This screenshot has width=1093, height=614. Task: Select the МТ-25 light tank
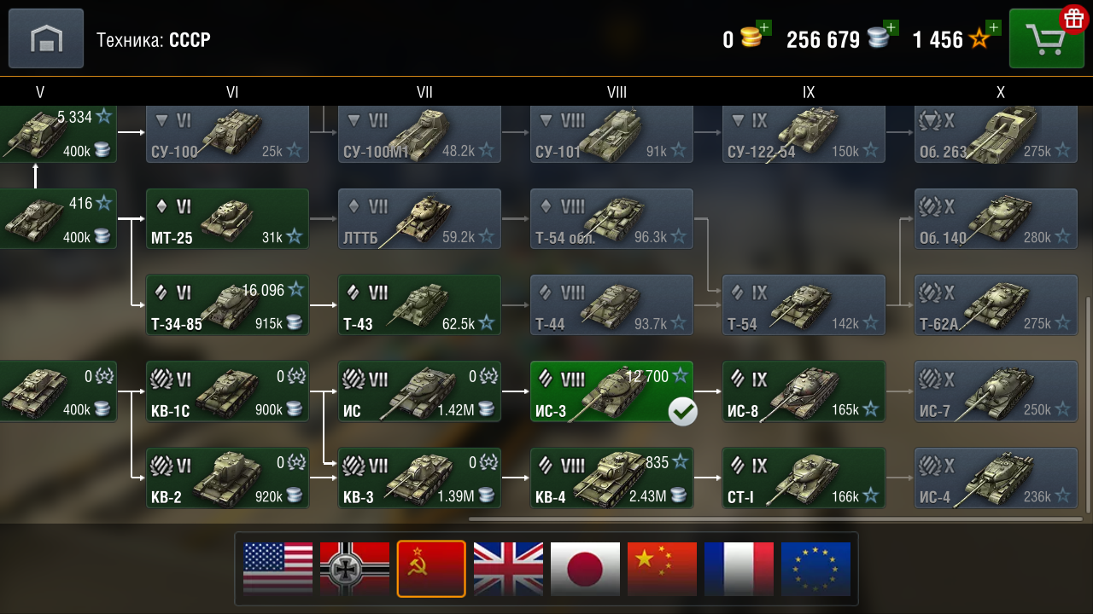coord(227,219)
